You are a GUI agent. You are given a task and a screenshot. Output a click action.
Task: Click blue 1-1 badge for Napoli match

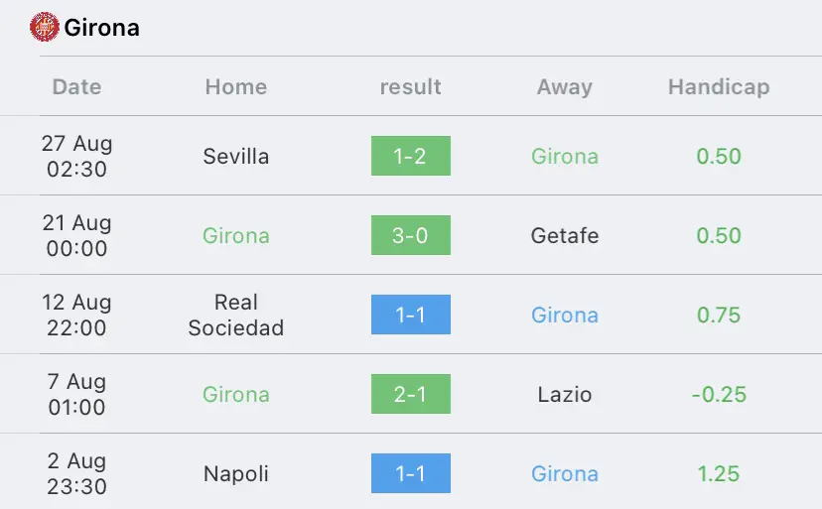coord(410,473)
